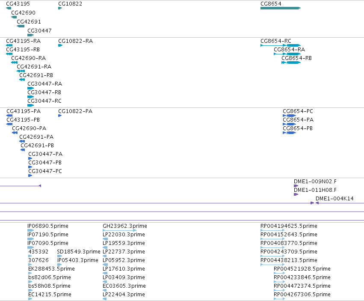Select the CG10822 gene label
Screen dimensions: 364x301
[x=70, y=4]
